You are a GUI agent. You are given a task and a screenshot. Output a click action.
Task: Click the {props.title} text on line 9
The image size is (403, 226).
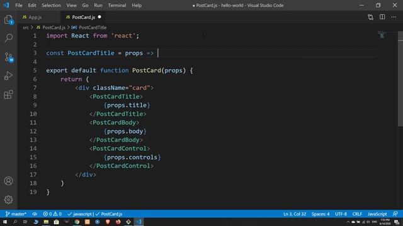click(127, 105)
